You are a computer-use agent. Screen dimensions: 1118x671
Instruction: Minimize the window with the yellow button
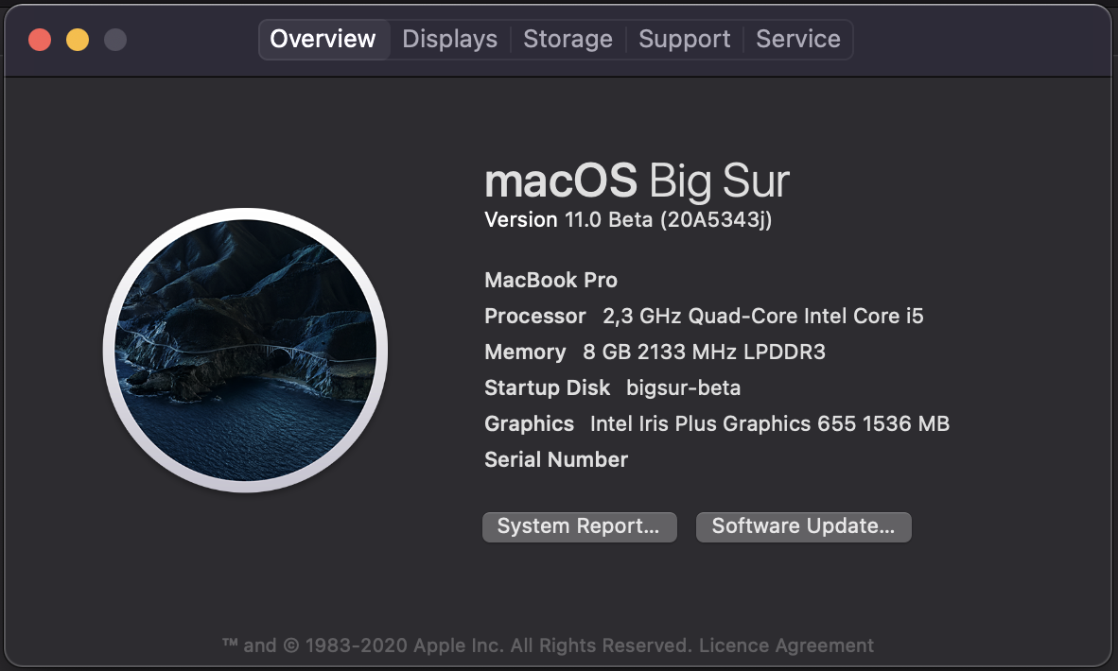click(x=78, y=40)
